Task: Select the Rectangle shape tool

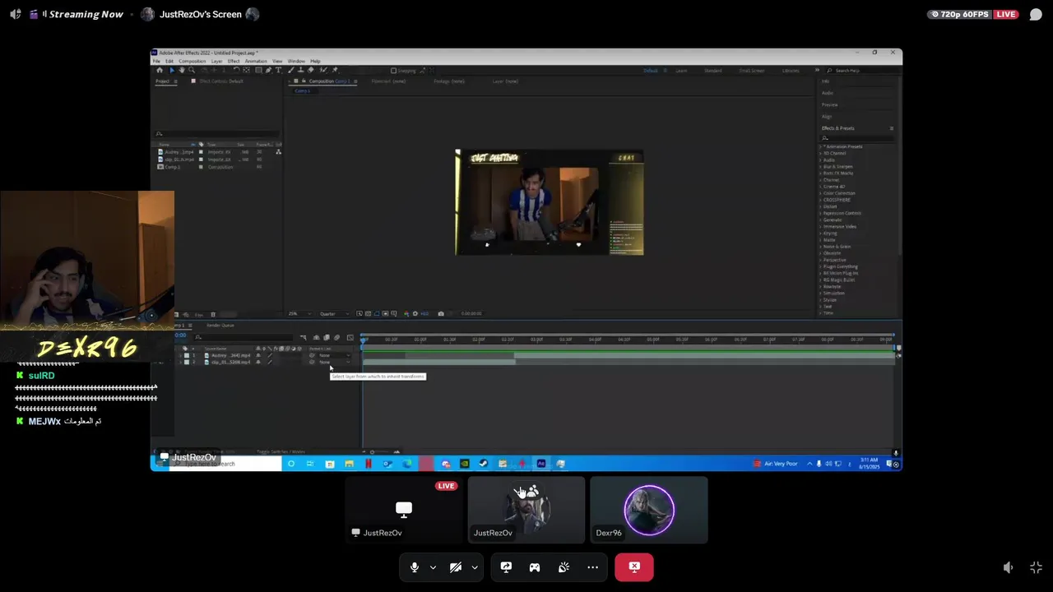Action: (x=258, y=70)
